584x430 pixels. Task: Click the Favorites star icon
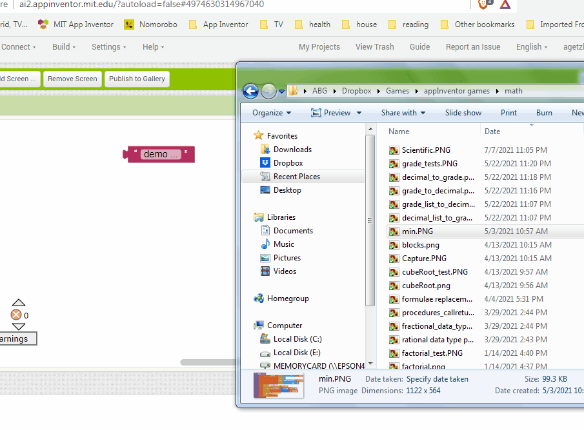pos(259,135)
